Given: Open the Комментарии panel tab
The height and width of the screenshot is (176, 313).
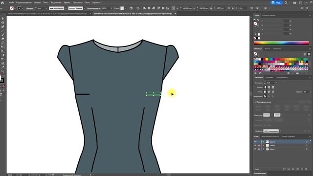Looking at the screenshot, I should pyautogui.click(x=260, y=174).
